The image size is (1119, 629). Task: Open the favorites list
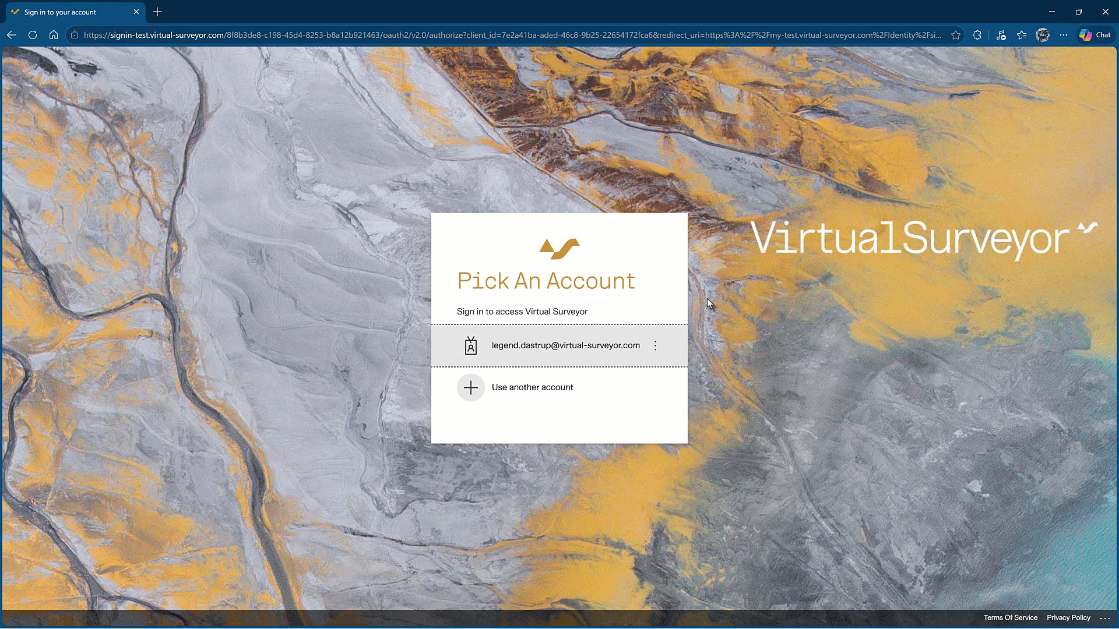[x=1022, y=35]
